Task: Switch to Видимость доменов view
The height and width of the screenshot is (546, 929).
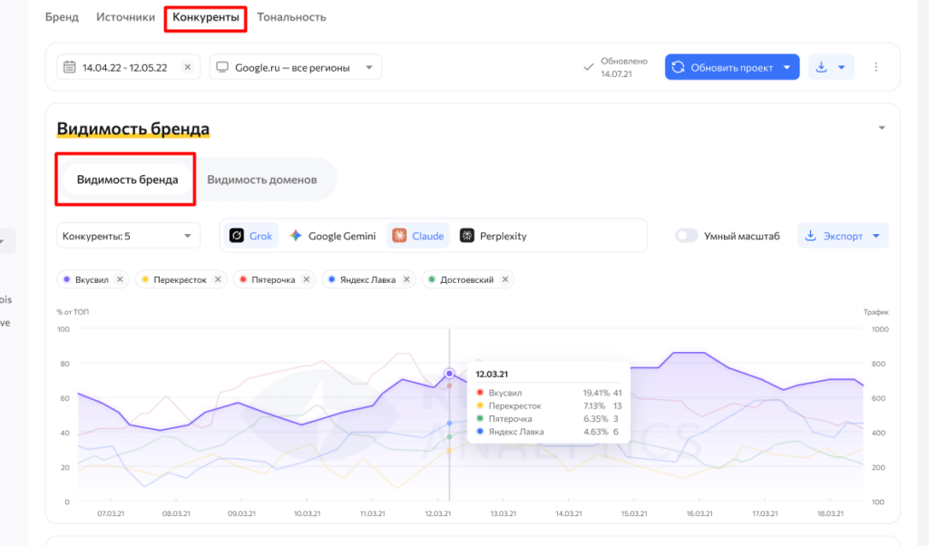Action: [x=262, y=180]
